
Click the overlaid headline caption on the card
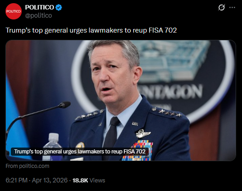[80, 151]
